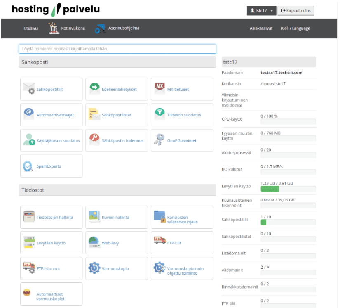Screen dimensions: 340x308
Task: Open the FTP-istunnot link
Action: click(48, 269)
